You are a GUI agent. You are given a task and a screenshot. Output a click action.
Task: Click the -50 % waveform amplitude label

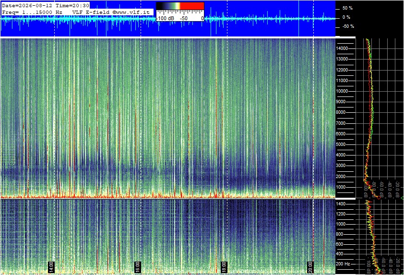pyautogui.click(x=348, y=26)
